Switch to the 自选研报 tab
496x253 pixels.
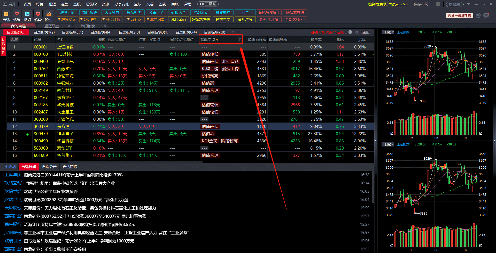click(x=70, y=167)
